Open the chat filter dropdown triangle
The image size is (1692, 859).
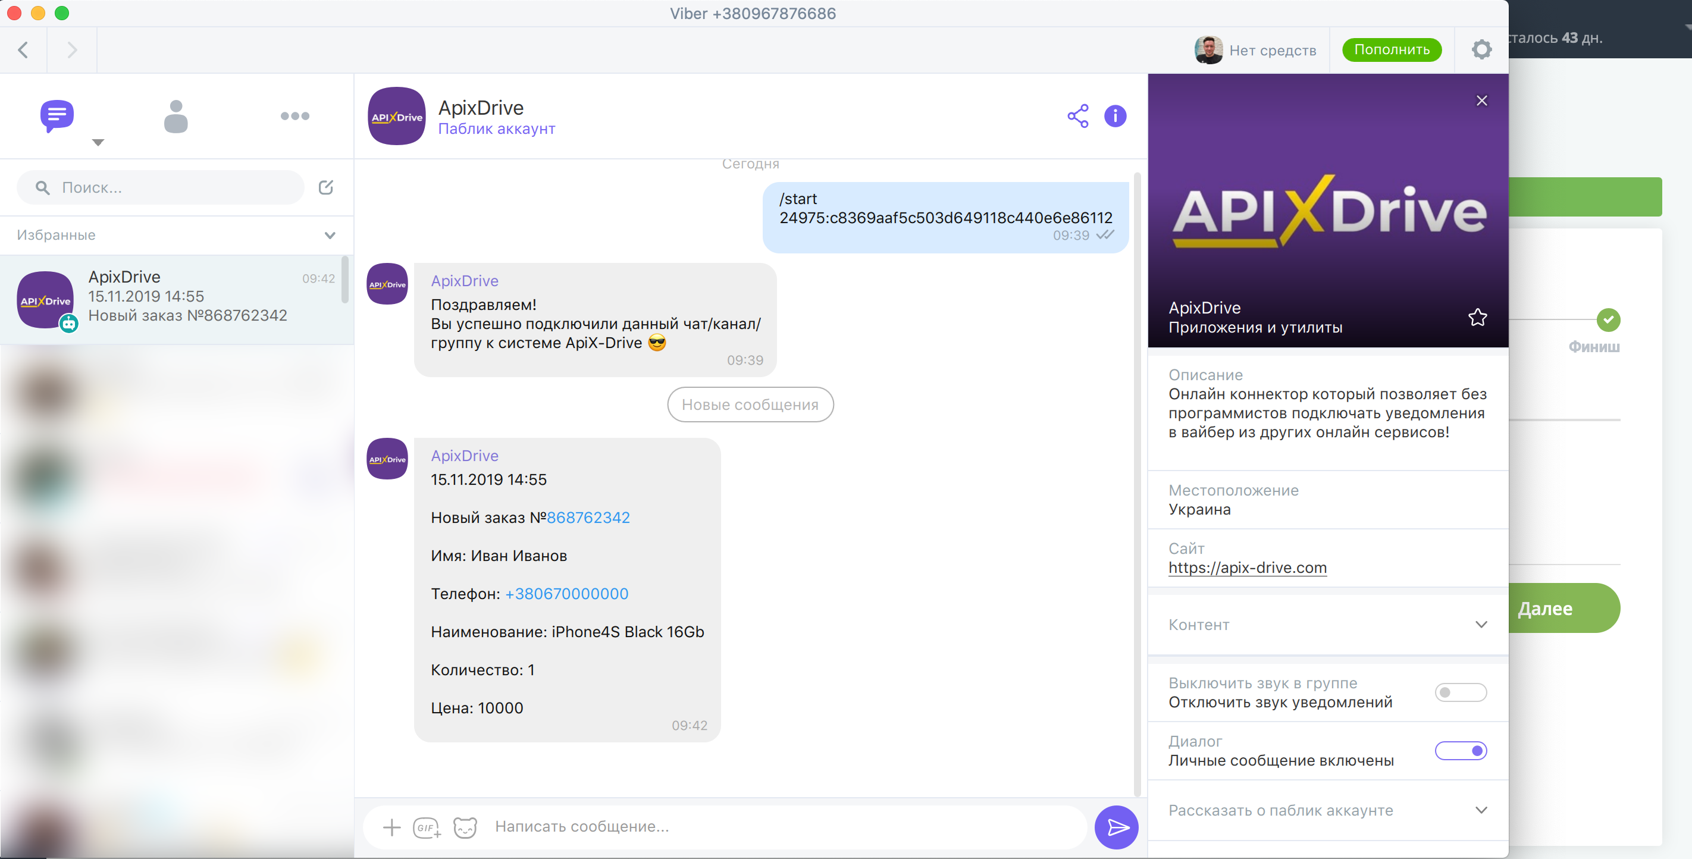point(98,143)
